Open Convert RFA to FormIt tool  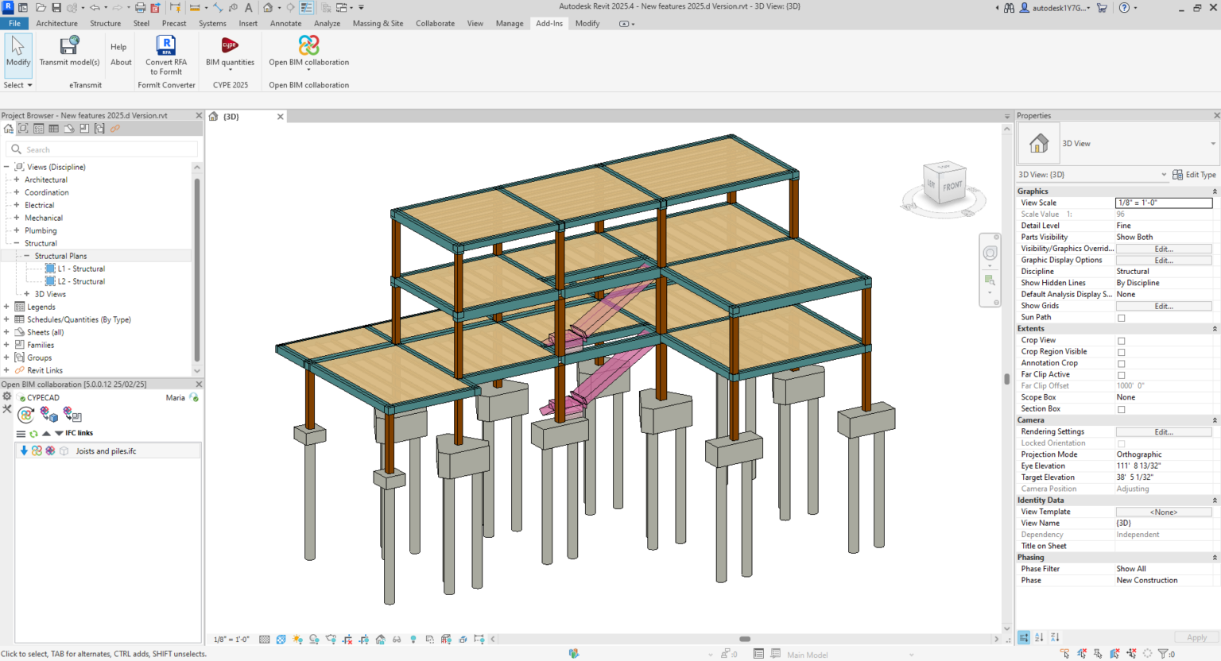coord(166,46)
